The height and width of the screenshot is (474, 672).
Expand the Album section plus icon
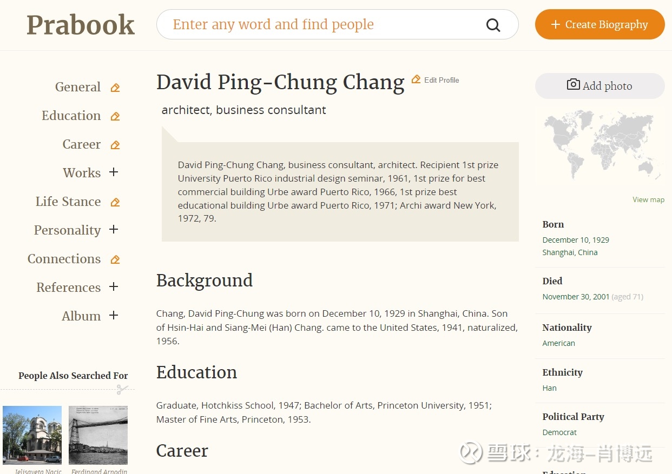pyautogui.click(x=114, y=316)
